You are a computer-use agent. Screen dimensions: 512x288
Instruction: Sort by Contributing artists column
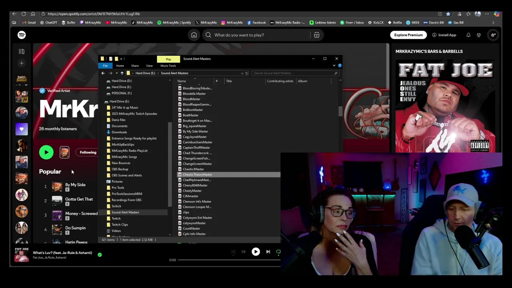(280, 81)
